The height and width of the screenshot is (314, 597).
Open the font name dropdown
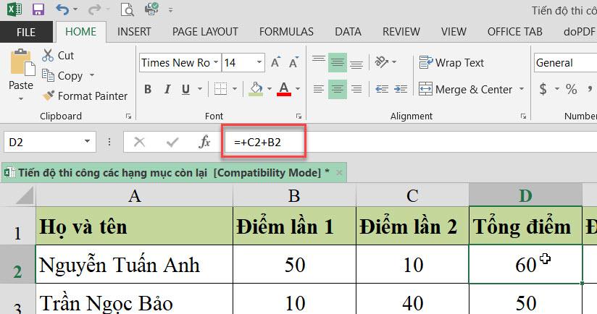[x=216, y=62]
